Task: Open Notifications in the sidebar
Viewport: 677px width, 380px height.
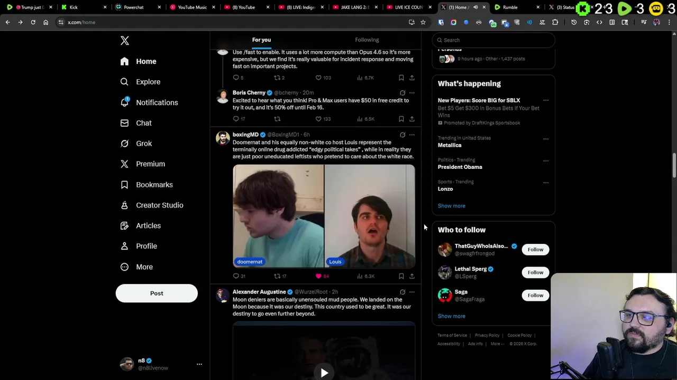Action: (149, 102)
